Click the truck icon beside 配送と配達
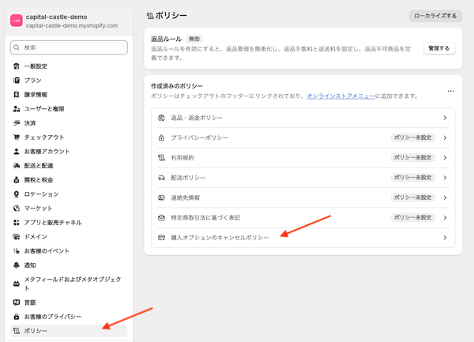Image resolution: width=474 pixels, height=342 pixels. pyautogui.click(x=16, y=166)
